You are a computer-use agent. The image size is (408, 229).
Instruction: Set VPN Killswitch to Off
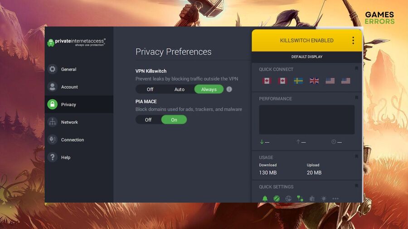tap(150, 89)
